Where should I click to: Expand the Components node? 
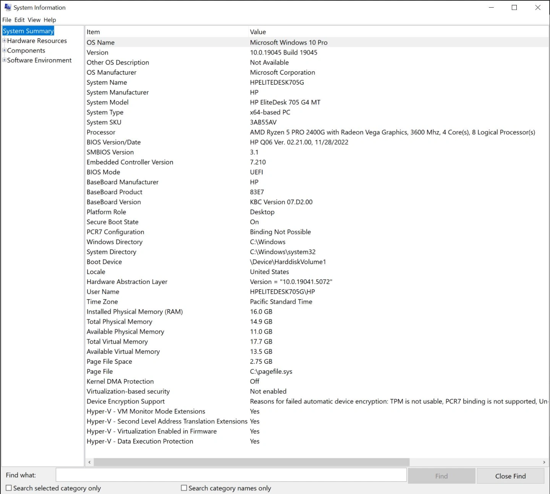click(x=4, y=50)
